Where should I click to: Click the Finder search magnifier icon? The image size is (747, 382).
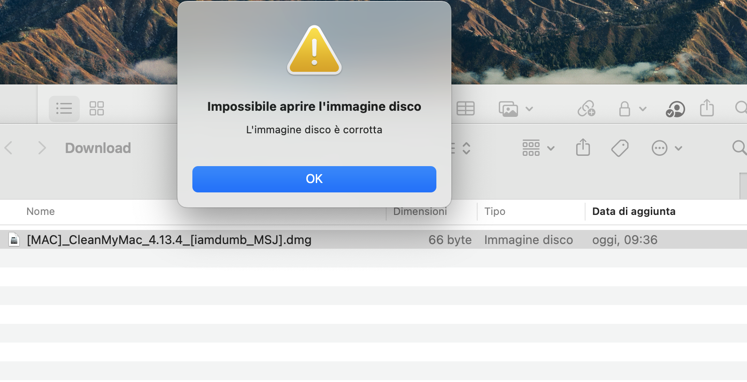pyautogui.click(x=739, y=148)
